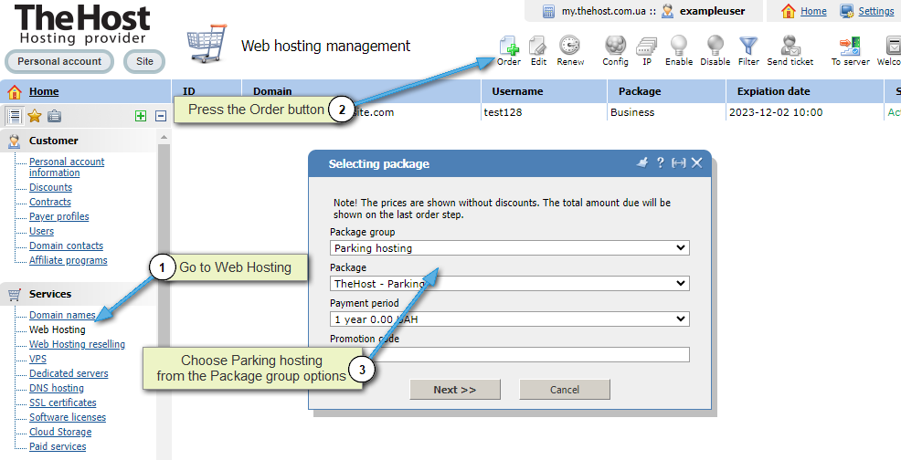Click the Disable light bulb icon
Image resolution: width=901 pixels, height=460 pixels.
(x=715, y=46)
